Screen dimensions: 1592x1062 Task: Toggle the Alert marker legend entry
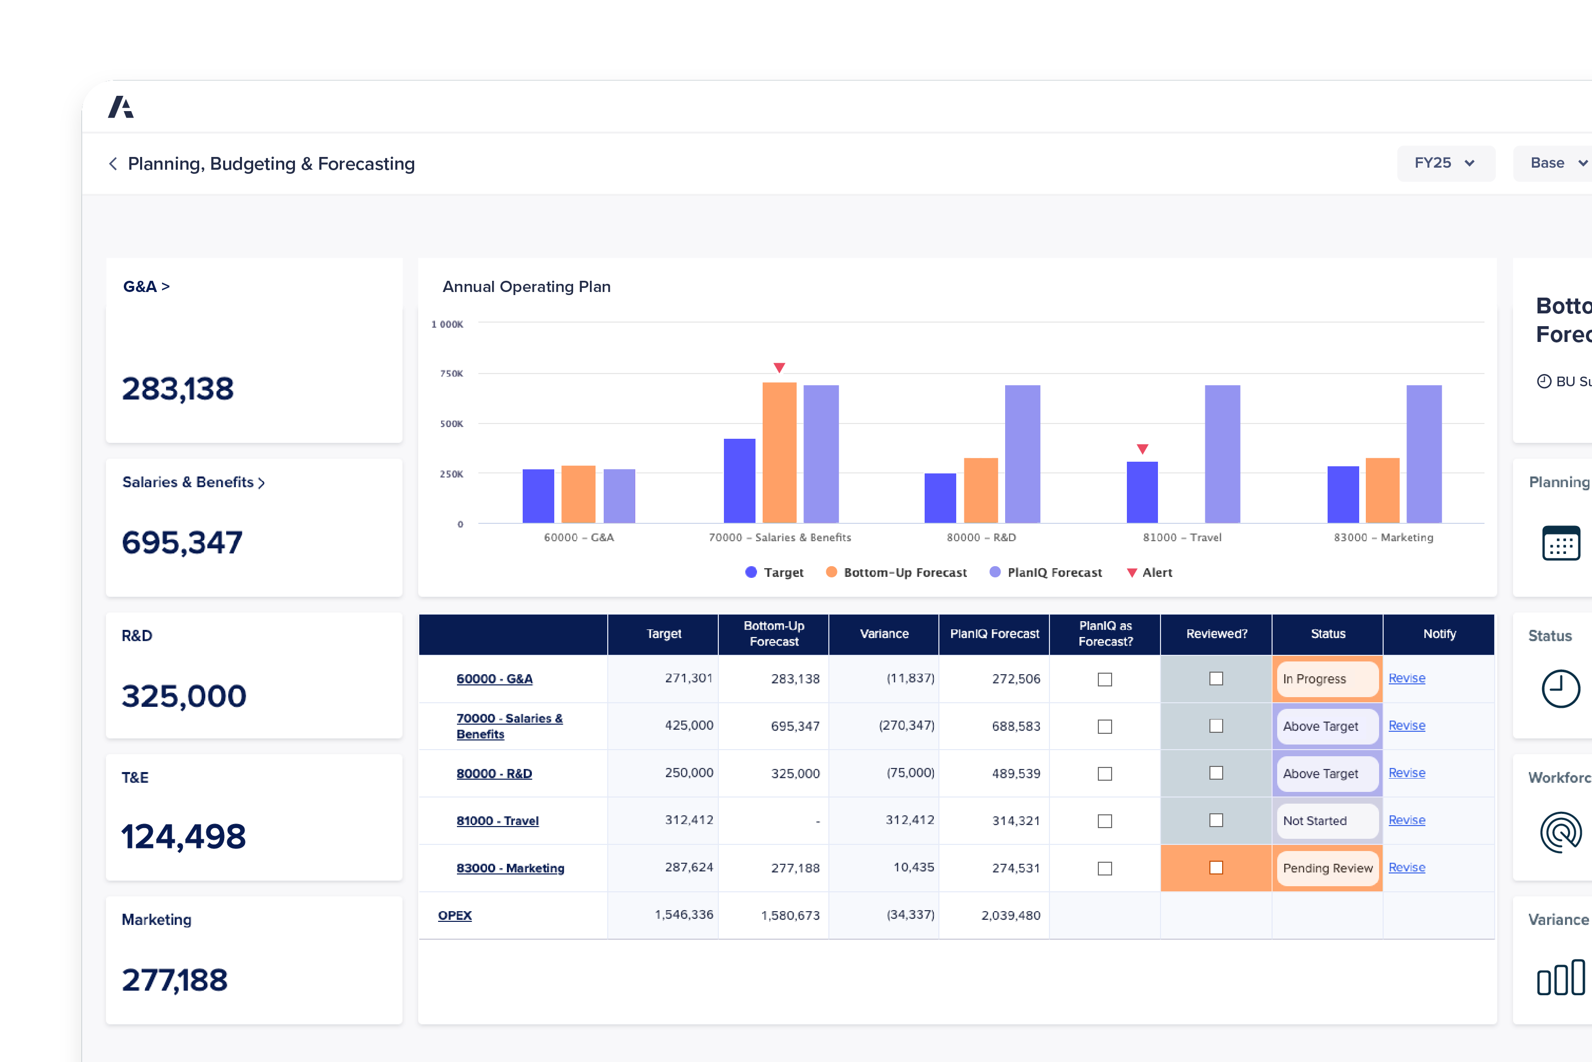[x=1149, y=572]
